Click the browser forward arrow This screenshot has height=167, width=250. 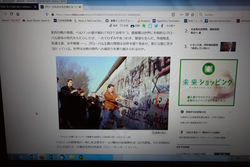(x=5, y=14)
